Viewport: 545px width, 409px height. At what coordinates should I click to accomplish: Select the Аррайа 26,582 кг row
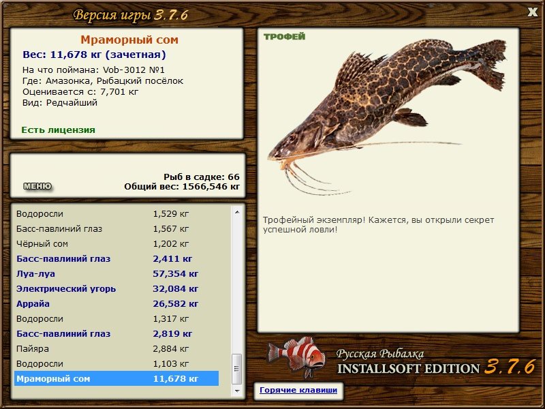116,303
